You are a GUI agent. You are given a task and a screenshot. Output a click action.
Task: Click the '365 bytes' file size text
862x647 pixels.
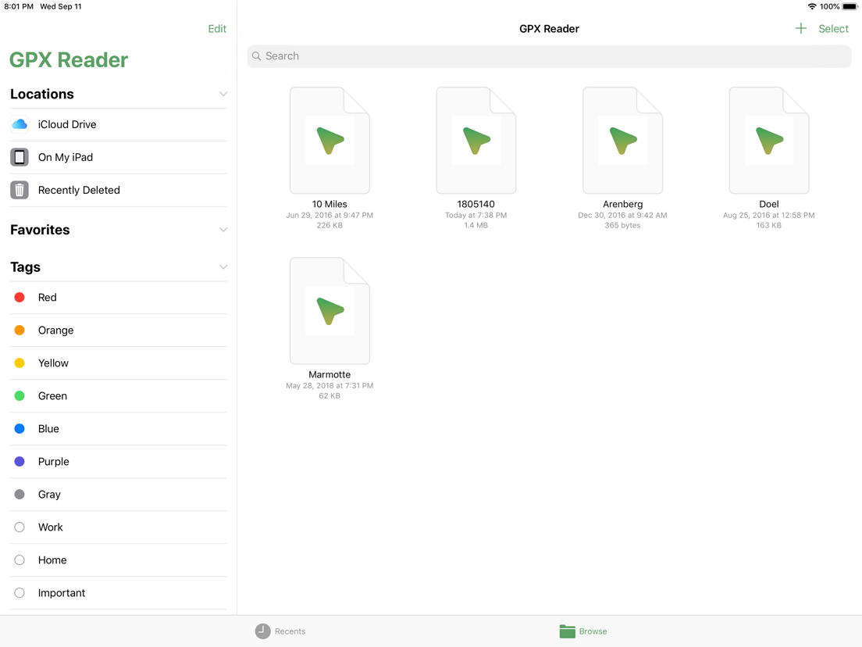tap(622, 225)
